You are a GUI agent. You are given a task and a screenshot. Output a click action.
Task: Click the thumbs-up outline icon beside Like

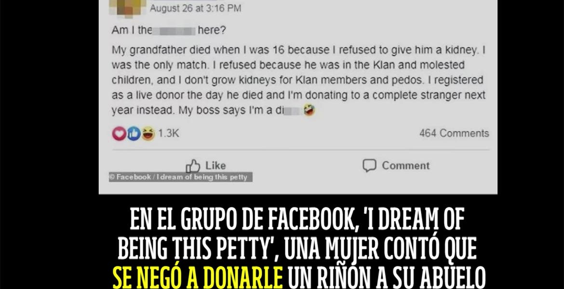(193, 166)
